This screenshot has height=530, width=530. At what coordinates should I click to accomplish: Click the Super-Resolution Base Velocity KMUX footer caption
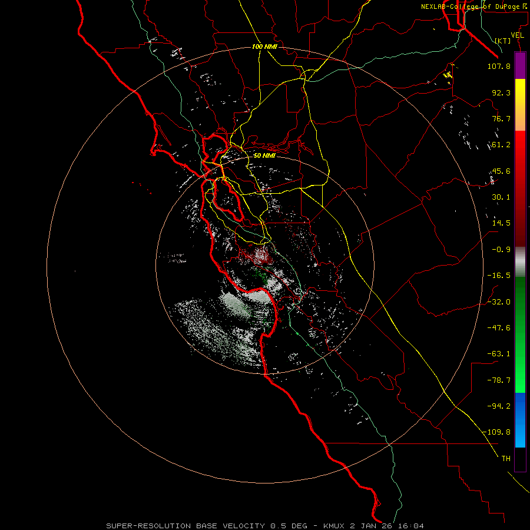[265, 526]
